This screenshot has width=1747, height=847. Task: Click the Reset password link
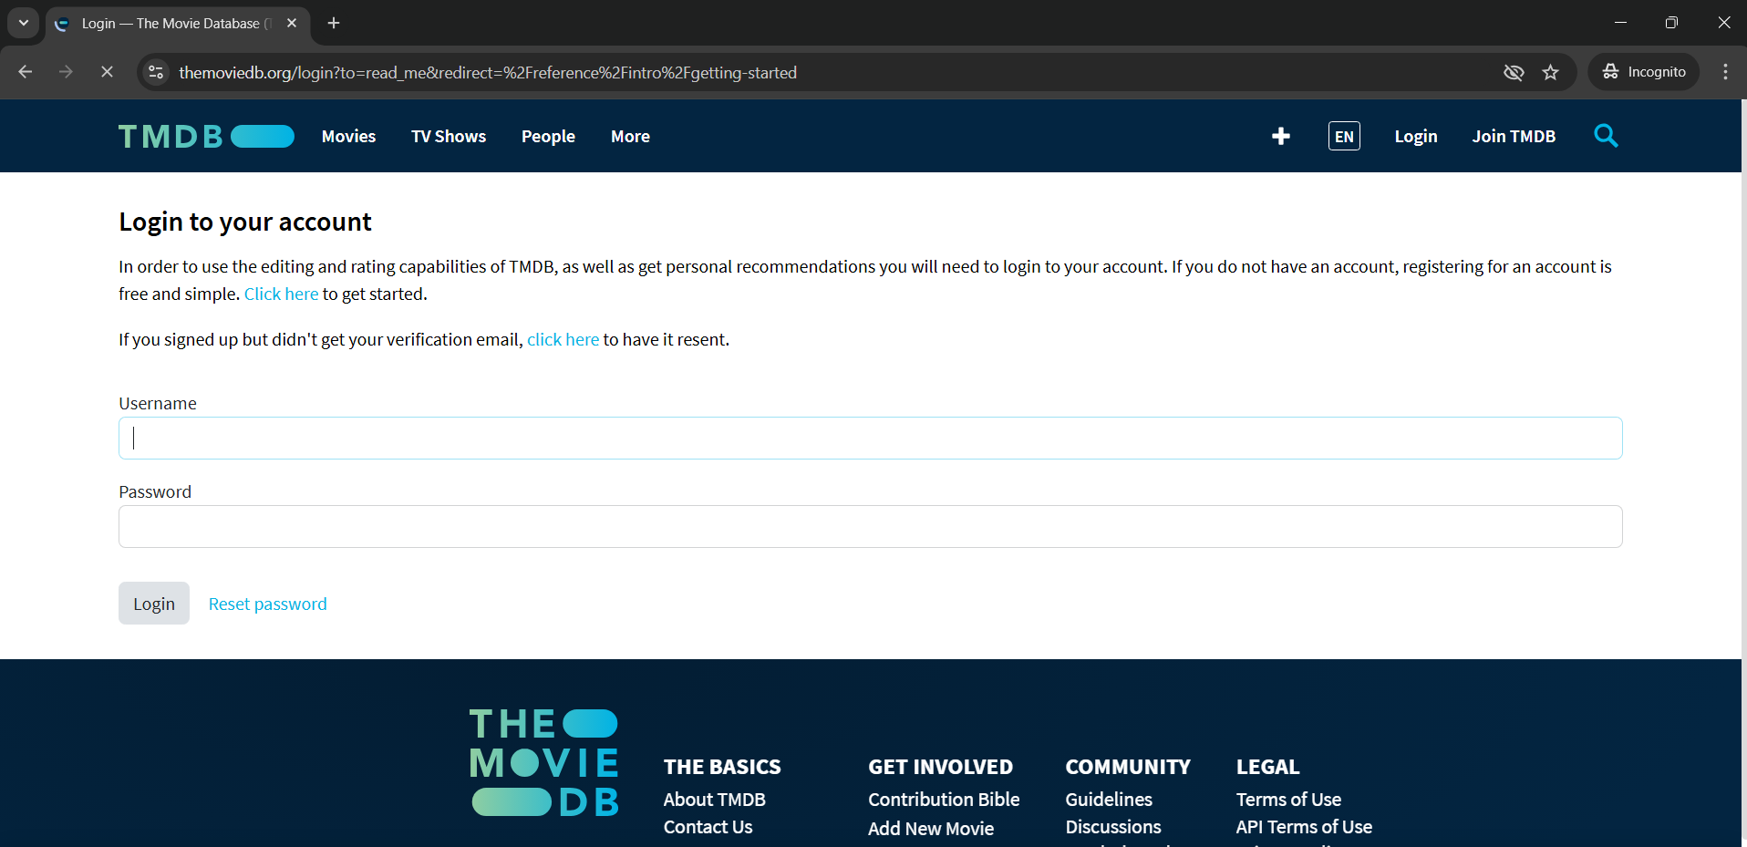(267, 604)
